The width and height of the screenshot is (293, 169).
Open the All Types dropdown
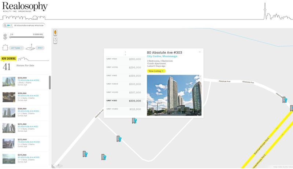(x=16, y=48)
